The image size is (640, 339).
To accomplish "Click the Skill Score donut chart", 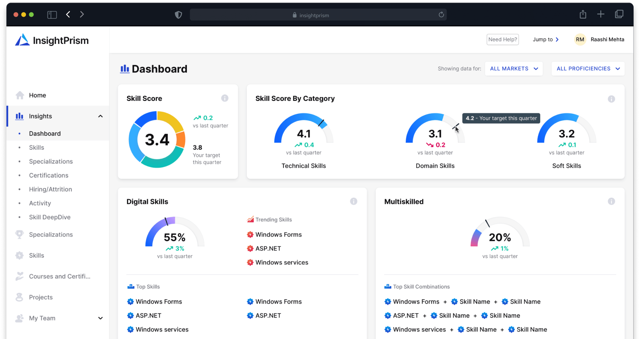I will coord(157,139).
